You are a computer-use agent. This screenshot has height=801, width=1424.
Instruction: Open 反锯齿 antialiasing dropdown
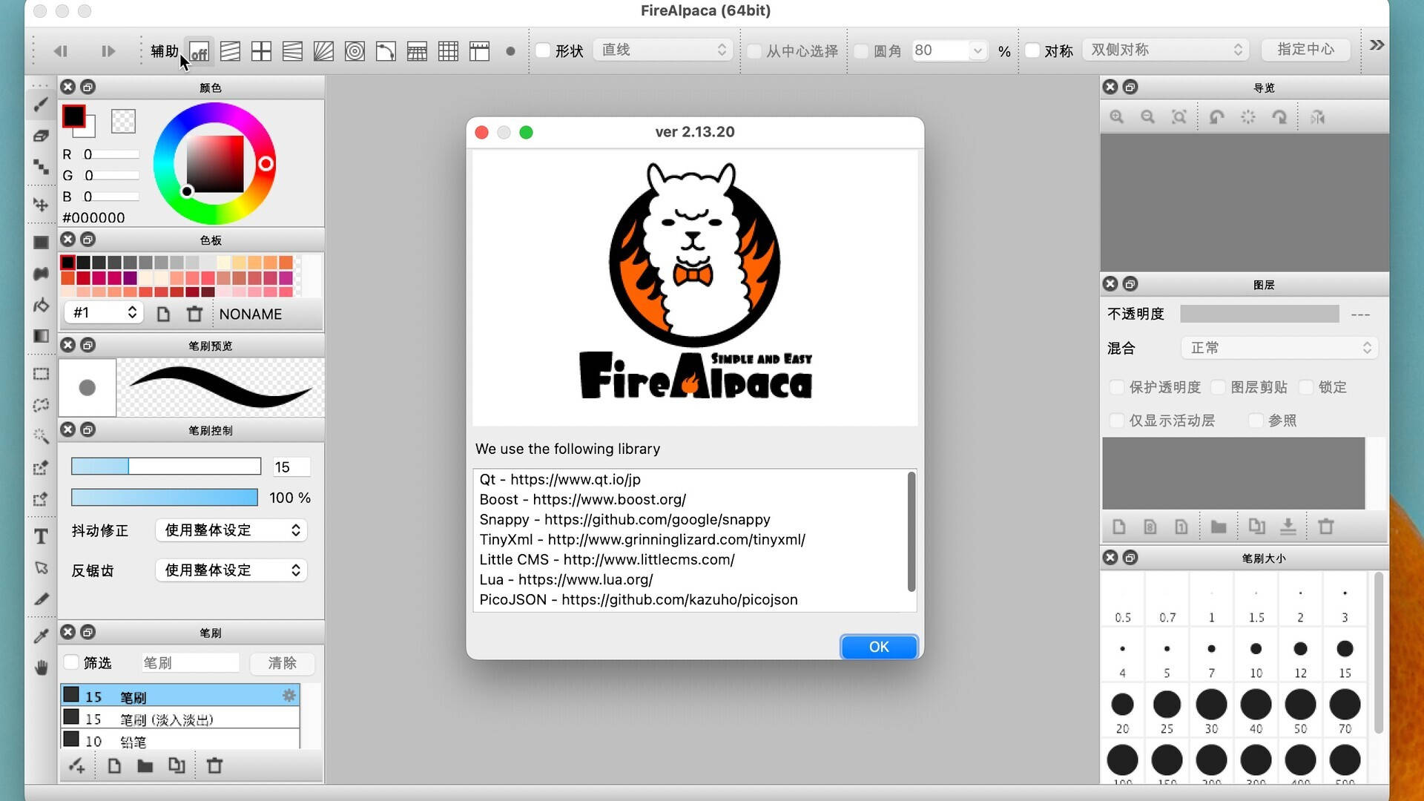(231, 570)
